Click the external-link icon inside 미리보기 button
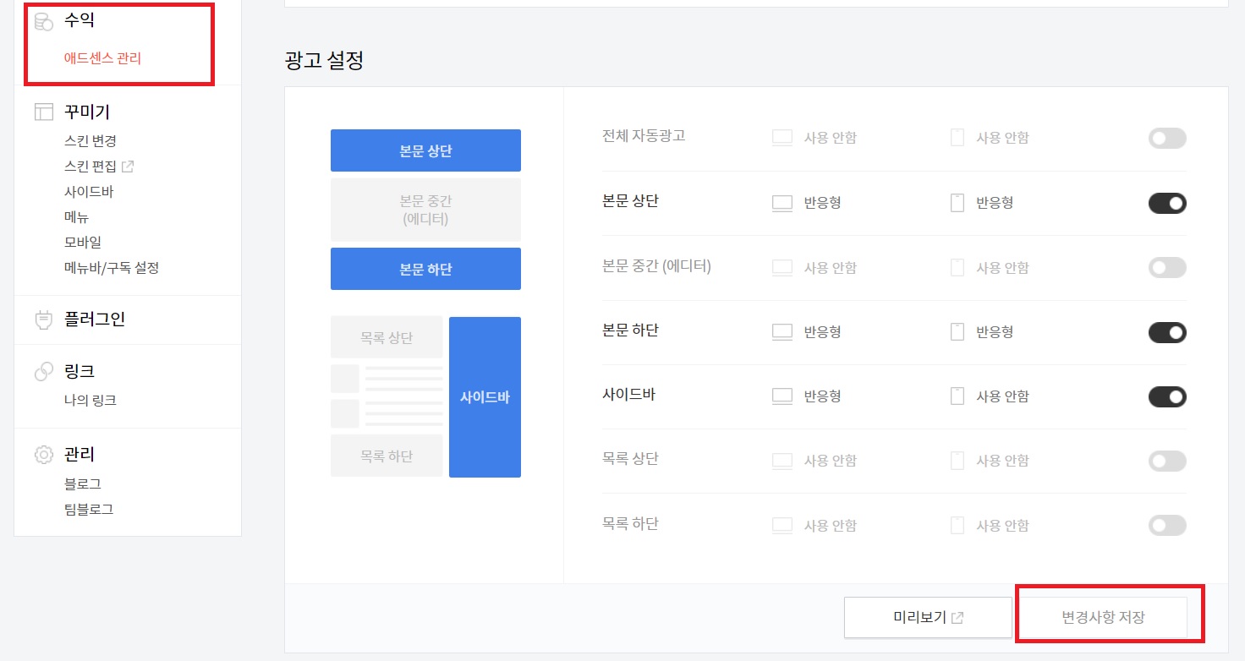1245x661 pixels. click(958, 618)
